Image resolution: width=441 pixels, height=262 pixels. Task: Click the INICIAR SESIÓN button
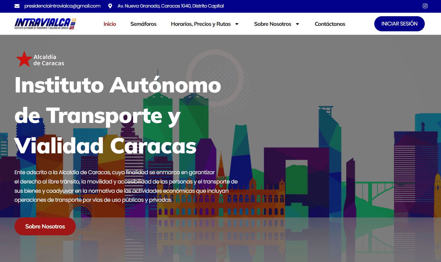[x=399, y=24]
